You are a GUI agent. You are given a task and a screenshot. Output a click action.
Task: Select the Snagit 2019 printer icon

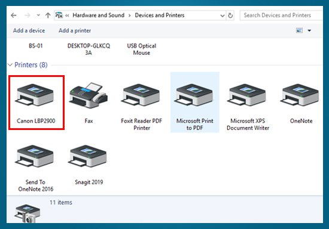tap(87, 156)
